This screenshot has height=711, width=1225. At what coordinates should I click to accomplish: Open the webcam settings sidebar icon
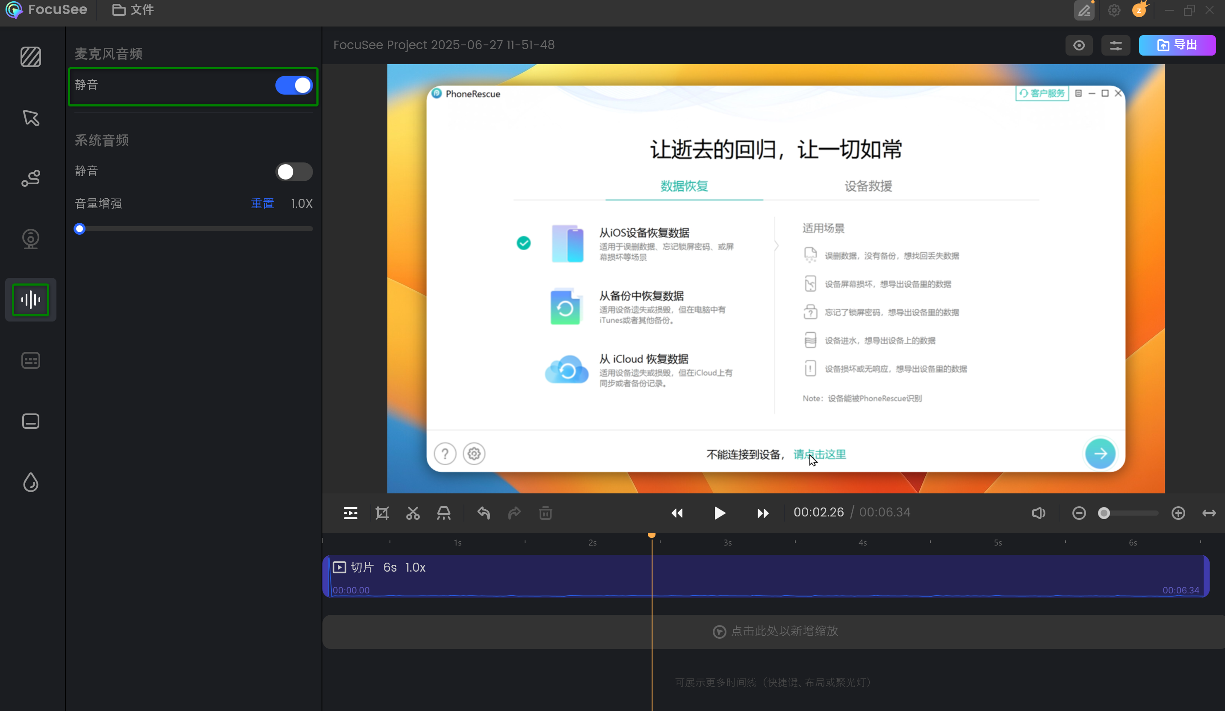[31, 239]
